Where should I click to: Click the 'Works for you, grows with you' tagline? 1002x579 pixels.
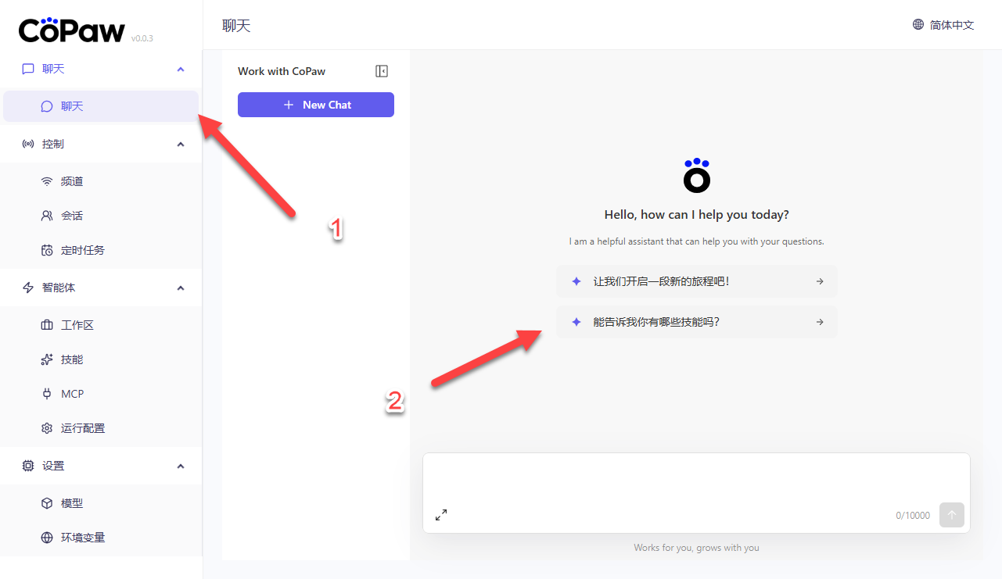697,548
